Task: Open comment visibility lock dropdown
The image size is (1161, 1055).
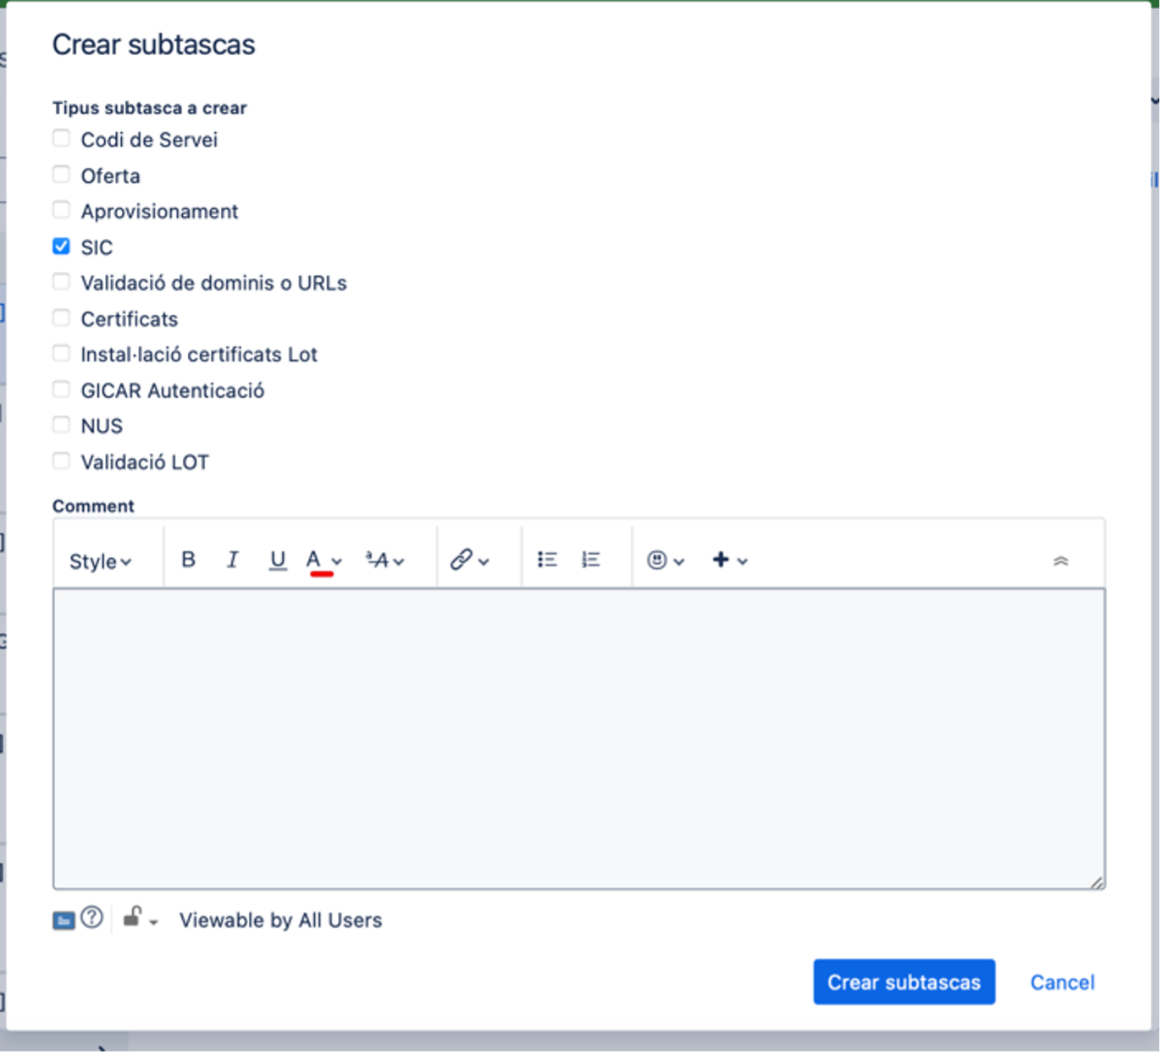Action: (140, 919)
